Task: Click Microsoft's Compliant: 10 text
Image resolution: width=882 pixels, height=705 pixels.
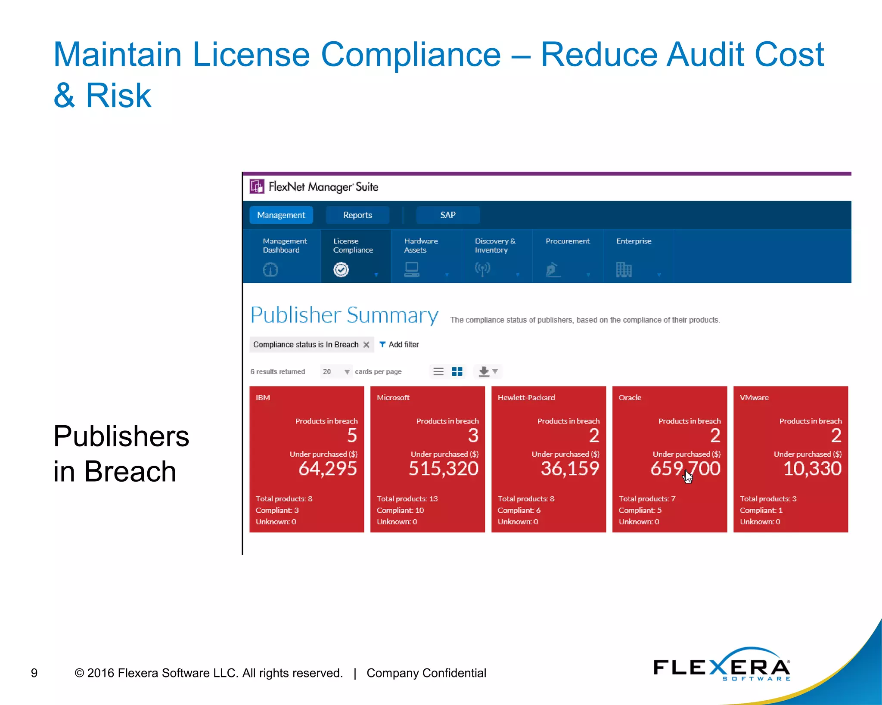Action: coord(400,510)
